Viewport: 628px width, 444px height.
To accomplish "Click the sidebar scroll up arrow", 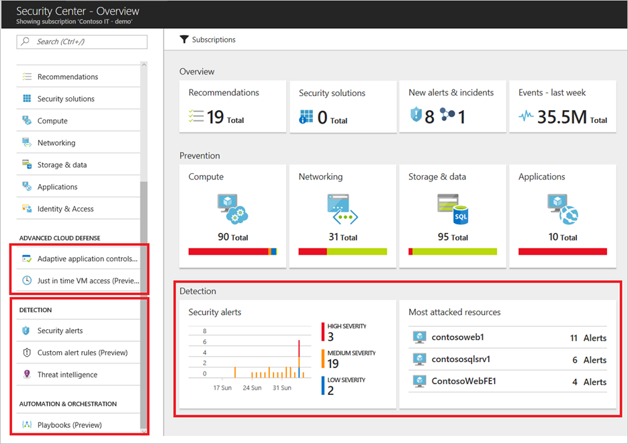I will click(x=144, y=64).
